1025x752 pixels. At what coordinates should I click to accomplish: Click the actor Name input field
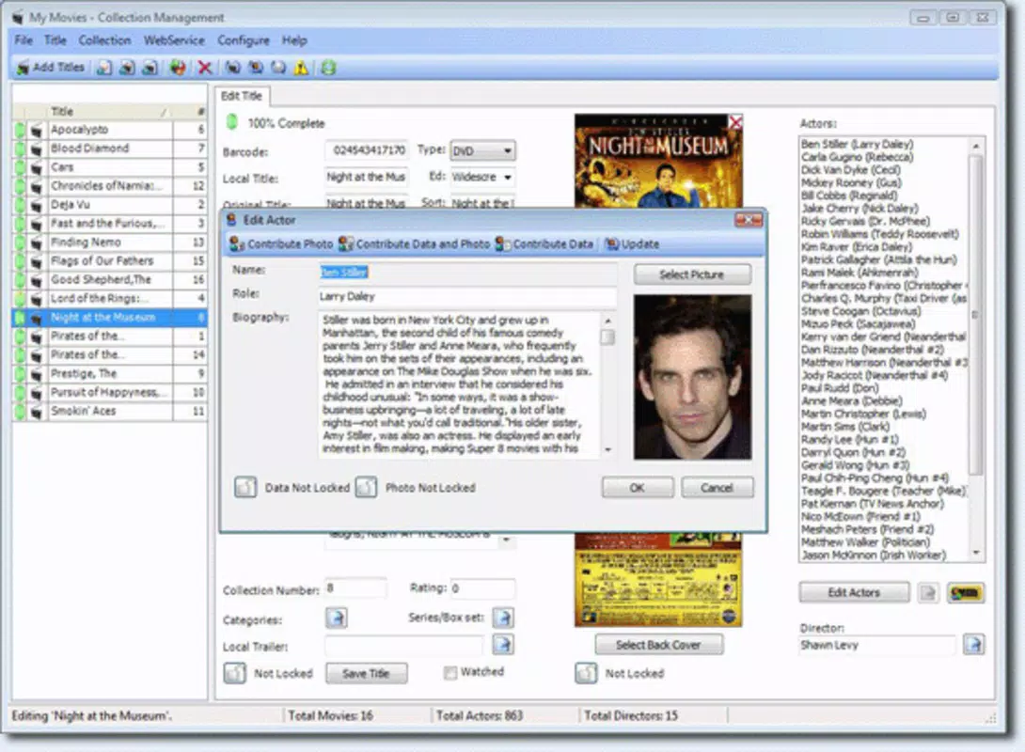point(467,273)
